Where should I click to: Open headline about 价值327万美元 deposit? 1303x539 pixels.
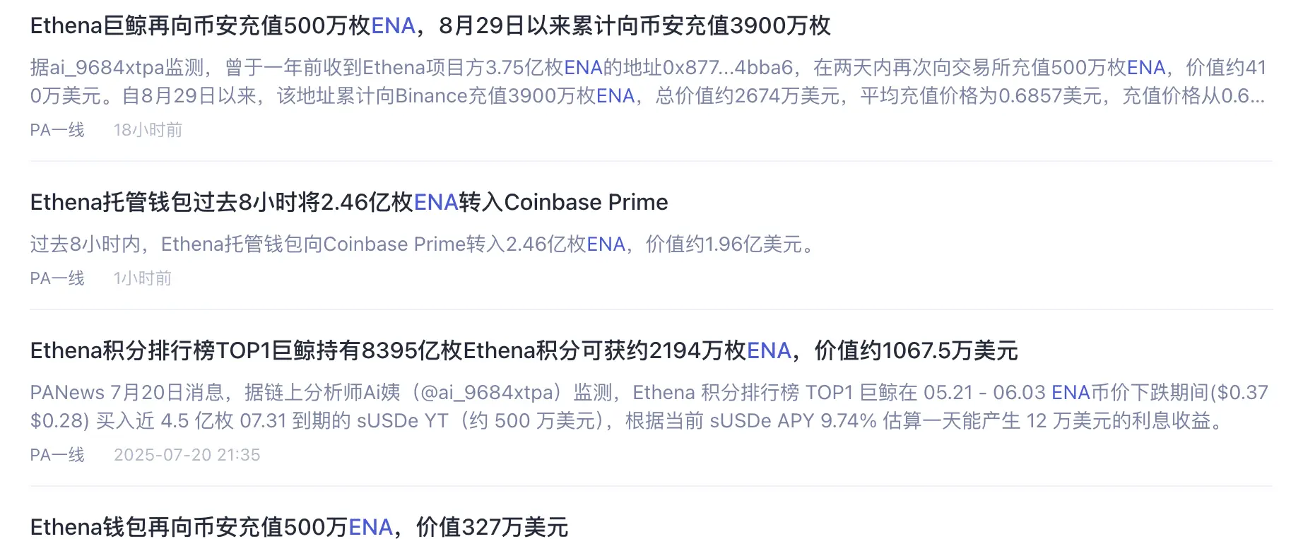coord(299,528)
